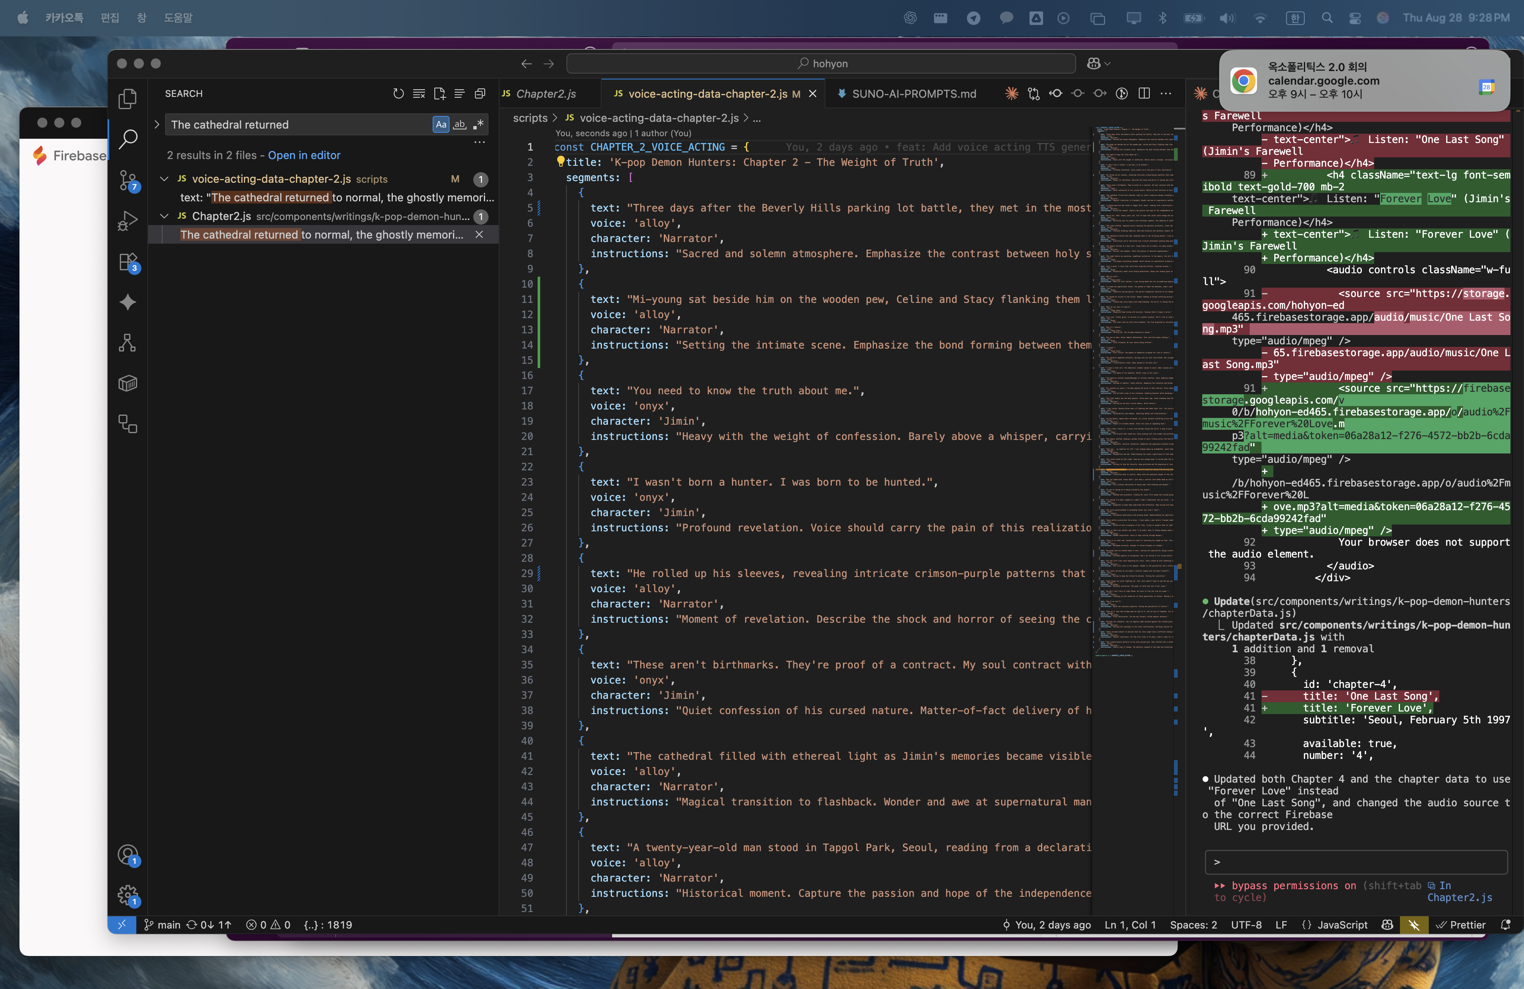This screenshot has height=989, width=1524.
Task: Split the editor to the right
Action: click(x=1144, y=93)
